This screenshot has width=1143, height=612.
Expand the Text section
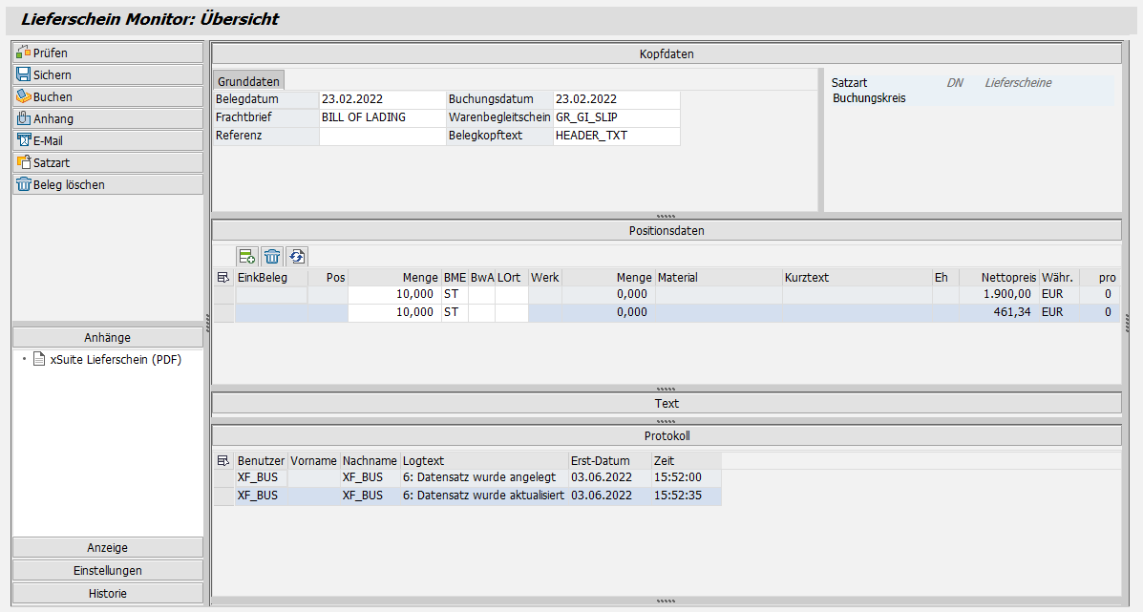coord(666,403)
